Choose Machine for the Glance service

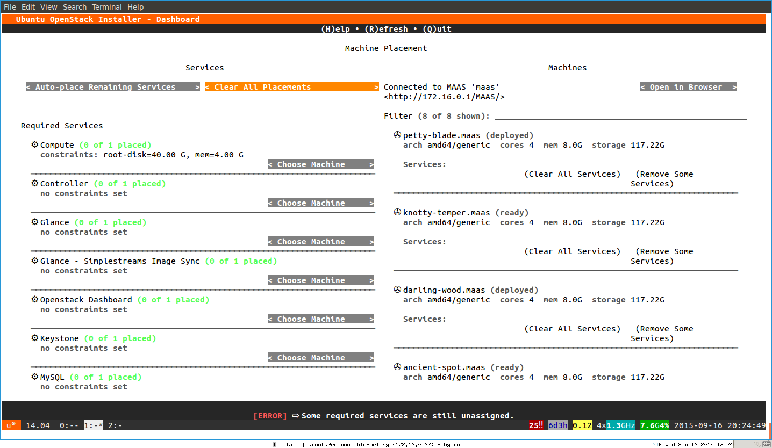coord(321,242)
